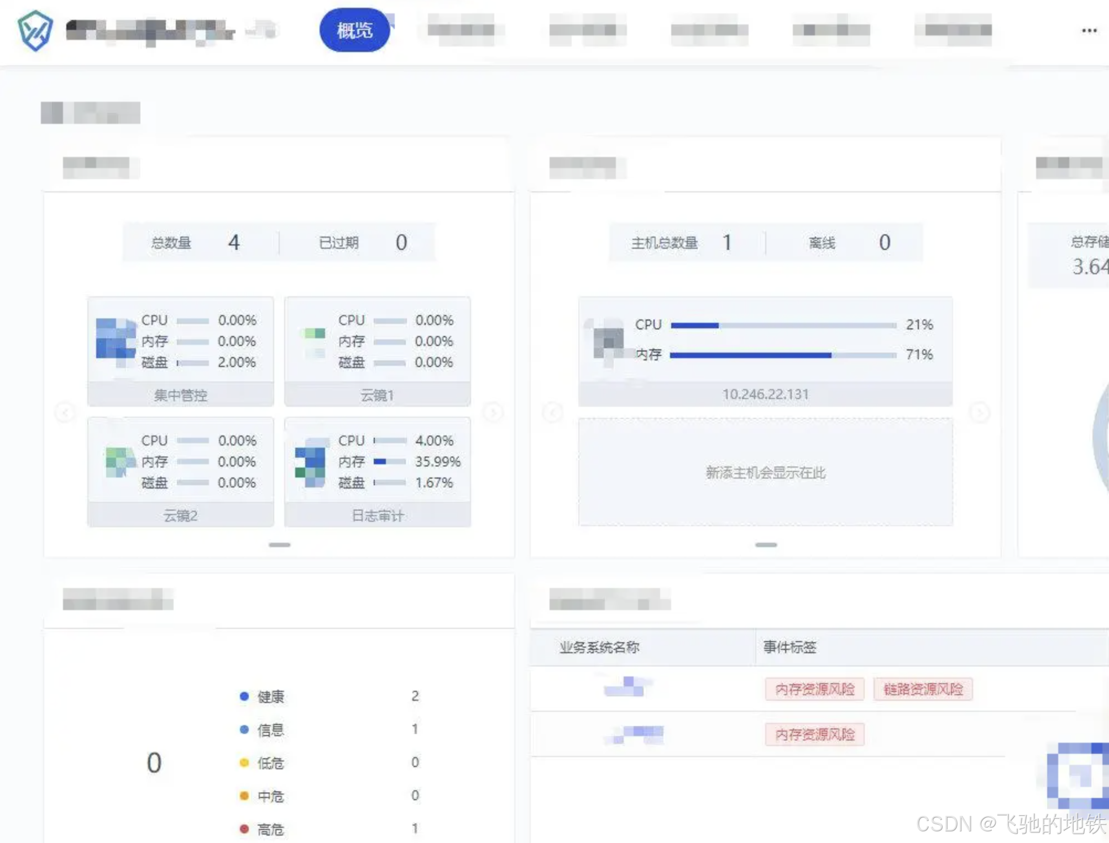The image size is (1109, 843).
Task: Click 内存资源风险 tag in second row
Action: [814, 734]
